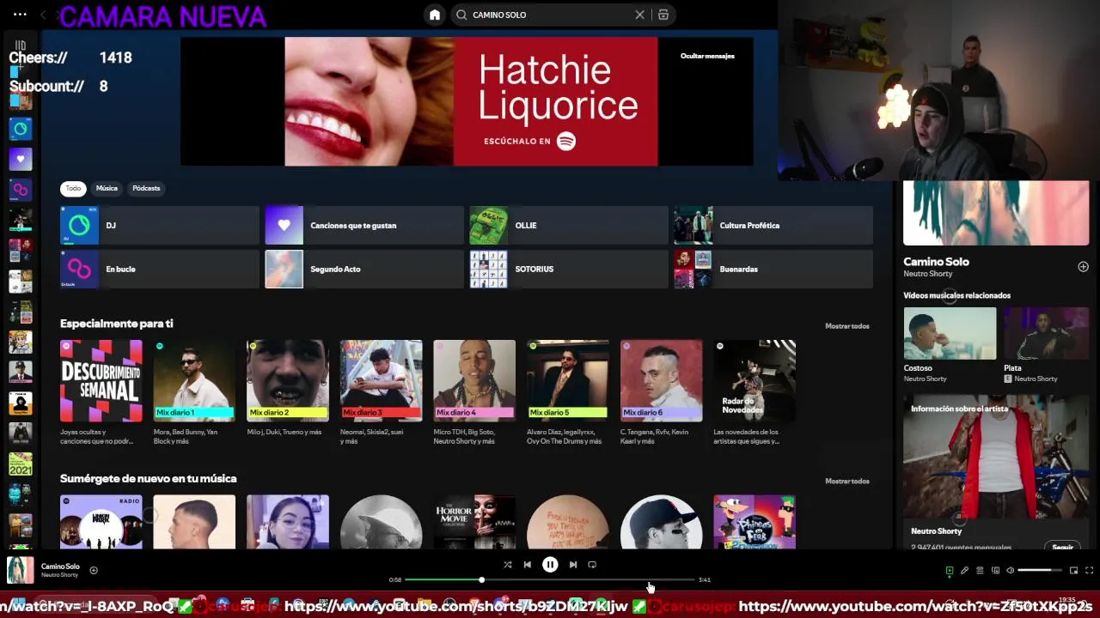1100x618 pixels.
Task: Open the En bucle playlist in the sidebar
Action: [20, 189]
